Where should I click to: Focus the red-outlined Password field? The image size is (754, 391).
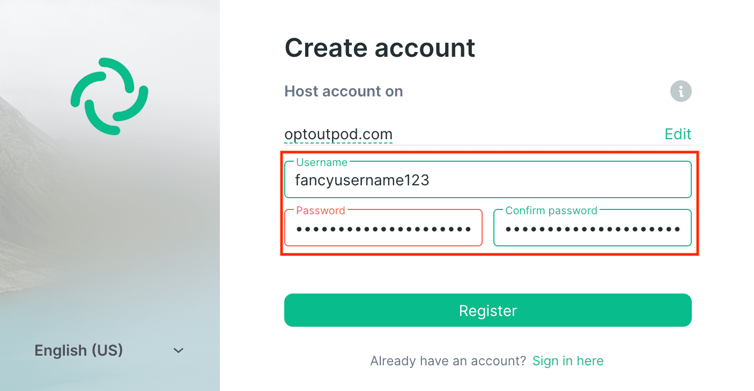pyautogui.click(x=383, y=228)
